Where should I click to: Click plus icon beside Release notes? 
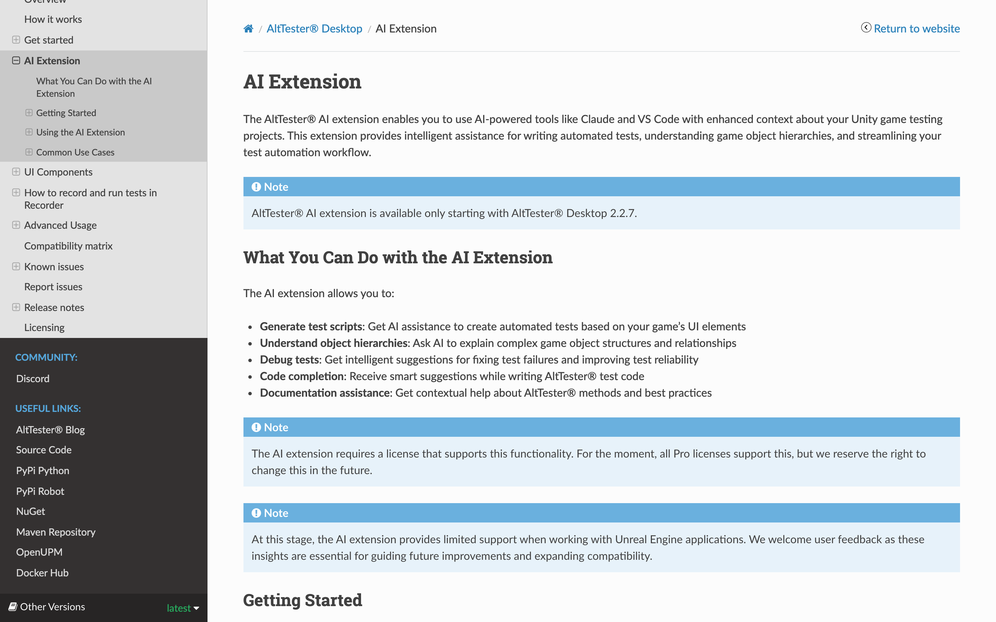[x=16, y=307]
